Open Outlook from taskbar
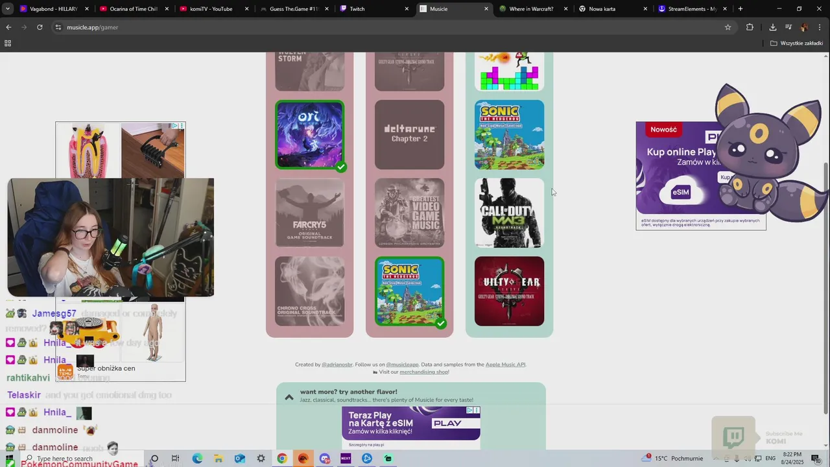The height and width of the screenshot is (467, 830). [240, 459]
